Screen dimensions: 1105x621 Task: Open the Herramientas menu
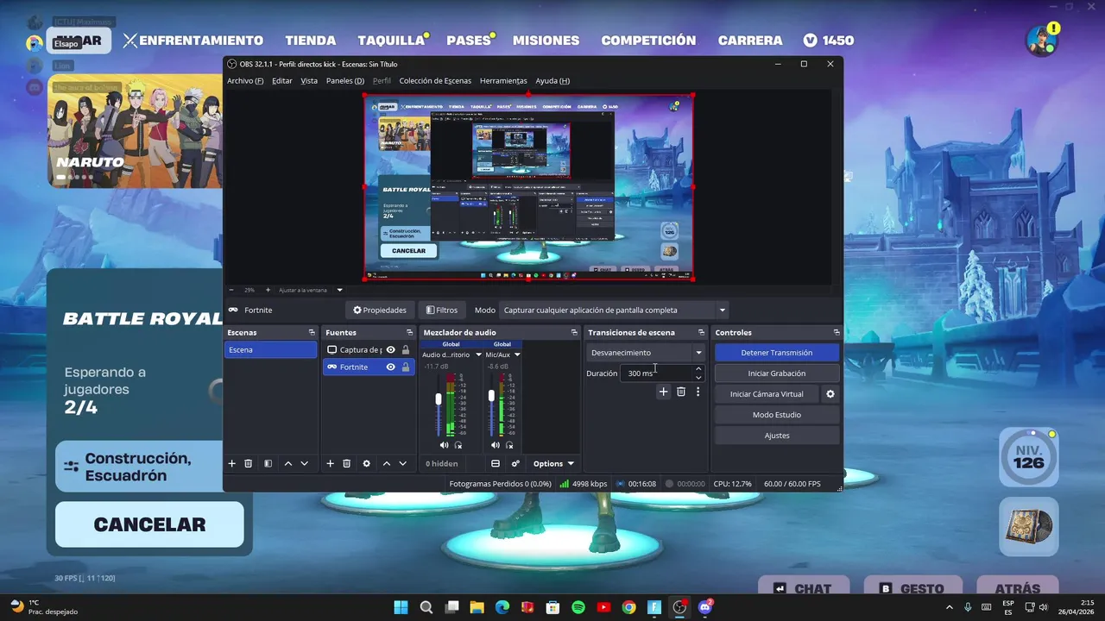pos(503,81)
